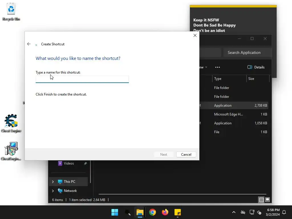Open the OneDrive tray icon
The height and width of the screenshot is (219, 292).
pos(243,212)
